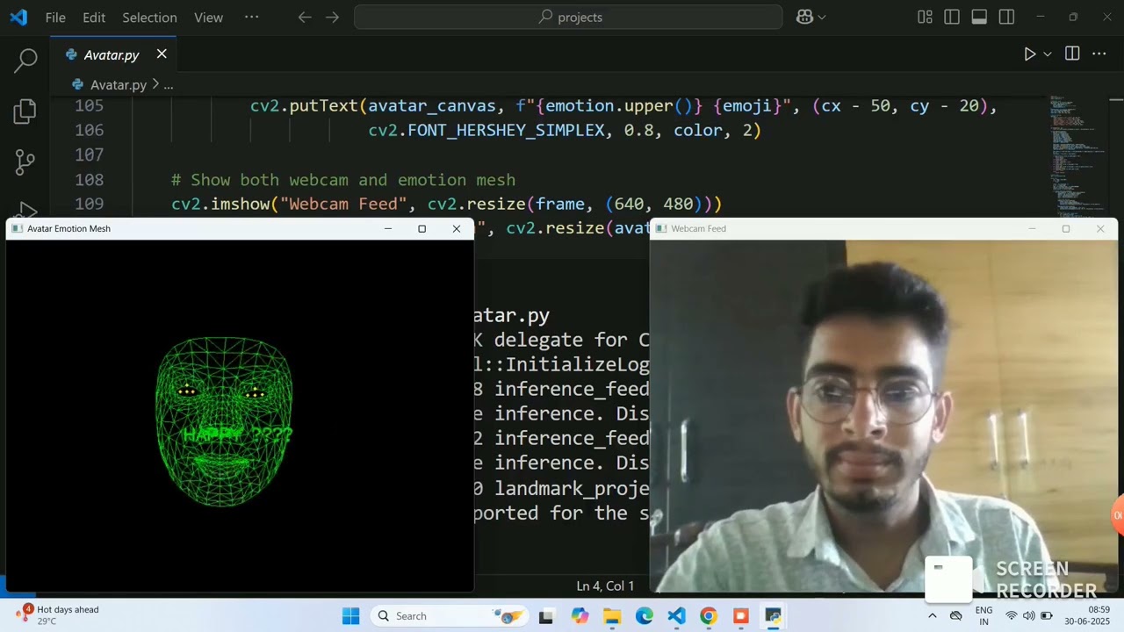Show hidden system tray icons chevron

coord(932,615)
